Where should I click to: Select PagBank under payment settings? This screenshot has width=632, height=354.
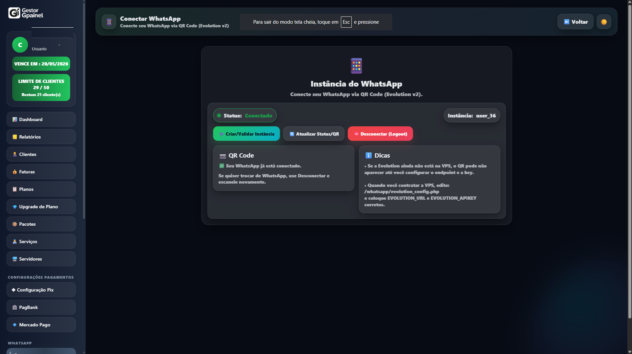click(x=28, y=307)
